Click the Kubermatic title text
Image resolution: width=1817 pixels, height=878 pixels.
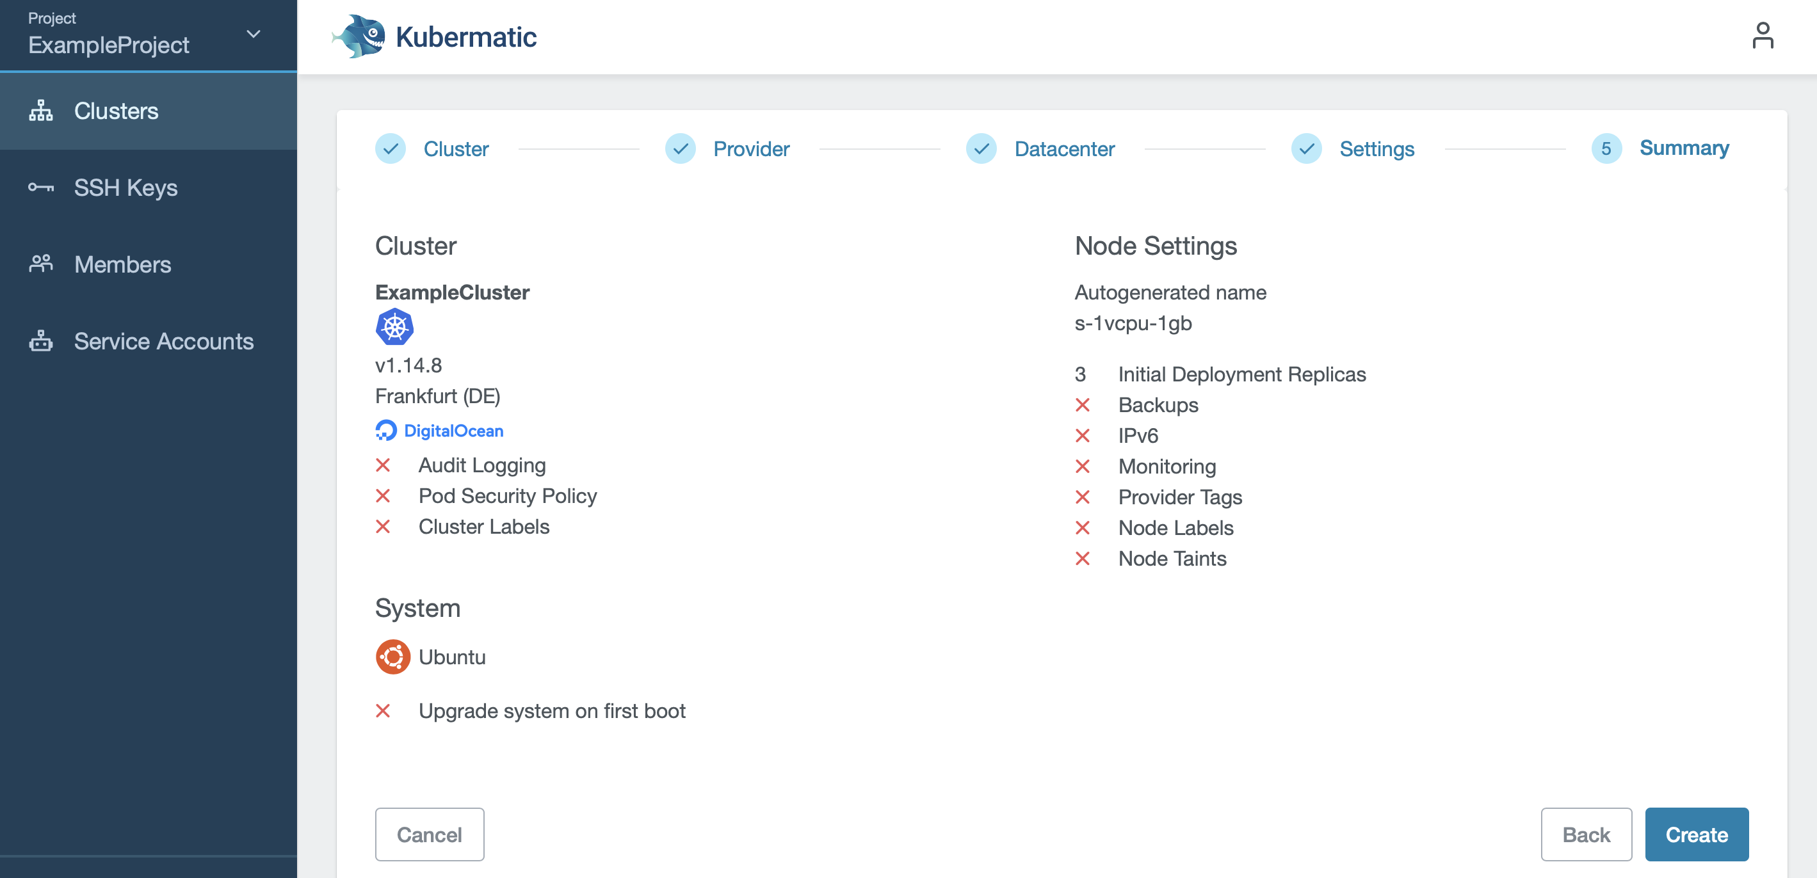point(465,36)
